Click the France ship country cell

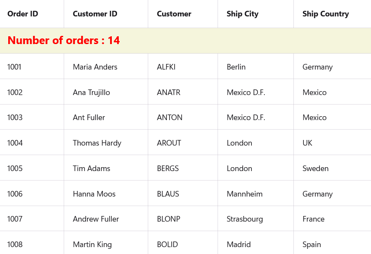(x=313, y=219)
